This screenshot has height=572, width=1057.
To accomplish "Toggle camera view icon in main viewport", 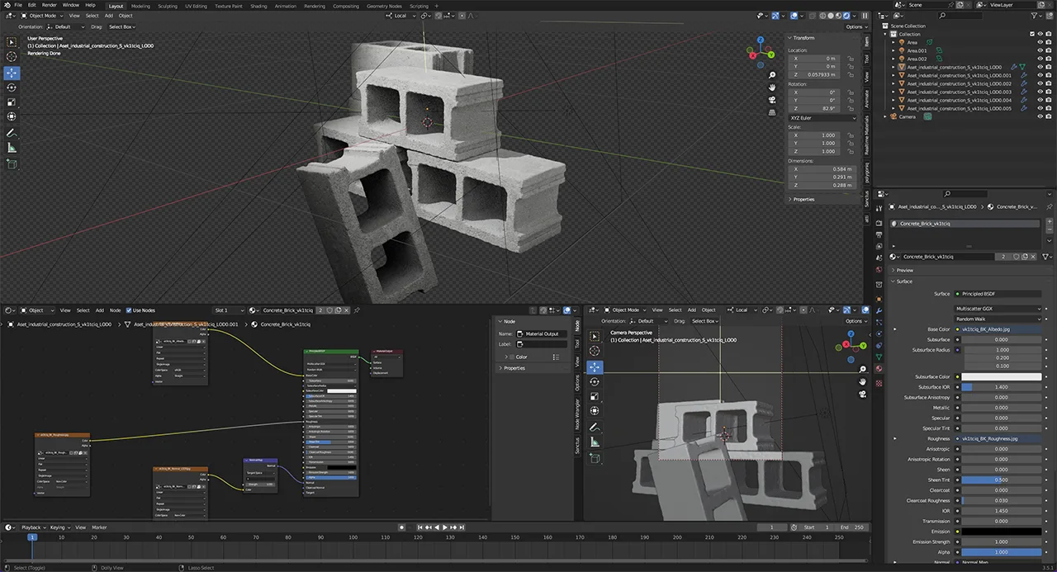I will 771,99.
